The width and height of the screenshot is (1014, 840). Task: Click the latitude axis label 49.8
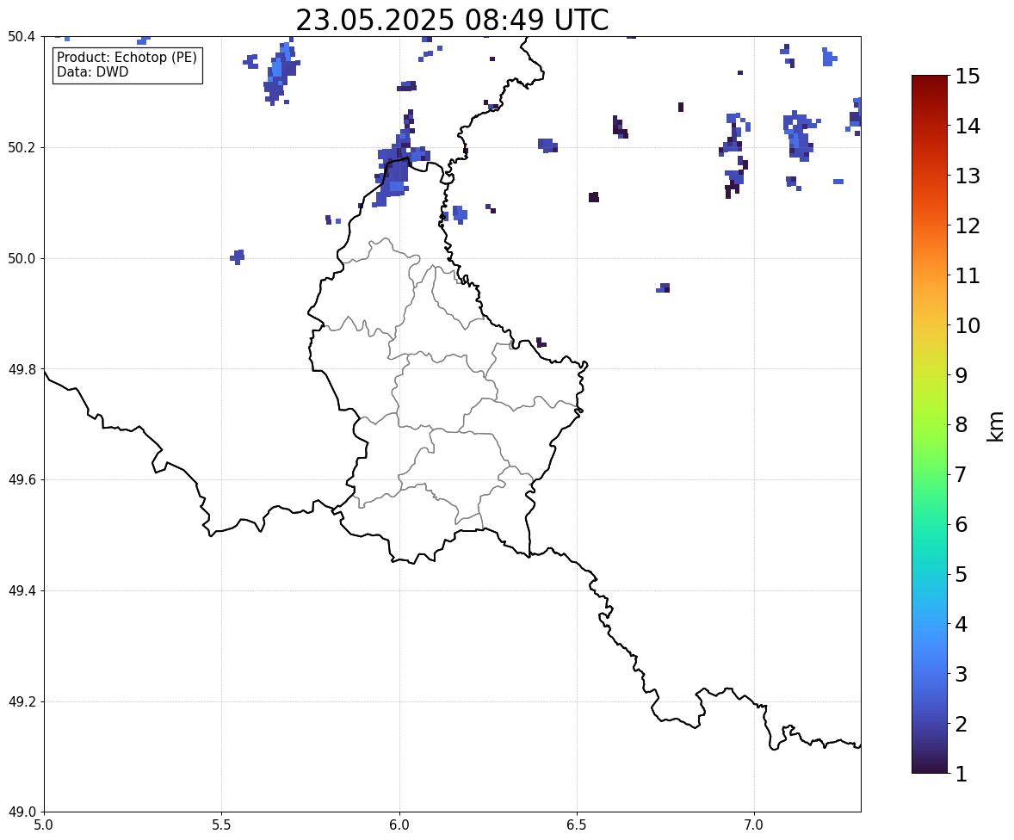(x=22, y=369)
